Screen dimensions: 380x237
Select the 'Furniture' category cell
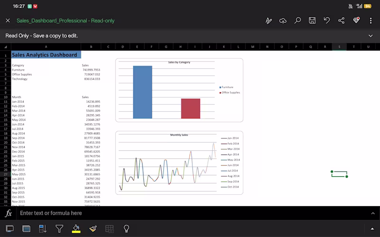[46, 70]
